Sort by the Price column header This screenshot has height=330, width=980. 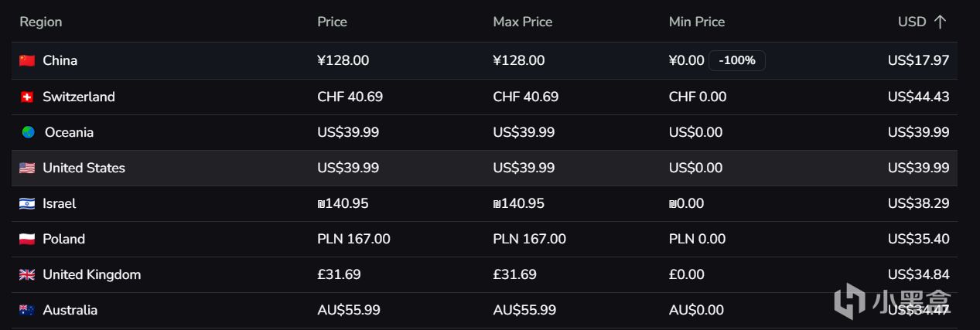click(332, 22)
